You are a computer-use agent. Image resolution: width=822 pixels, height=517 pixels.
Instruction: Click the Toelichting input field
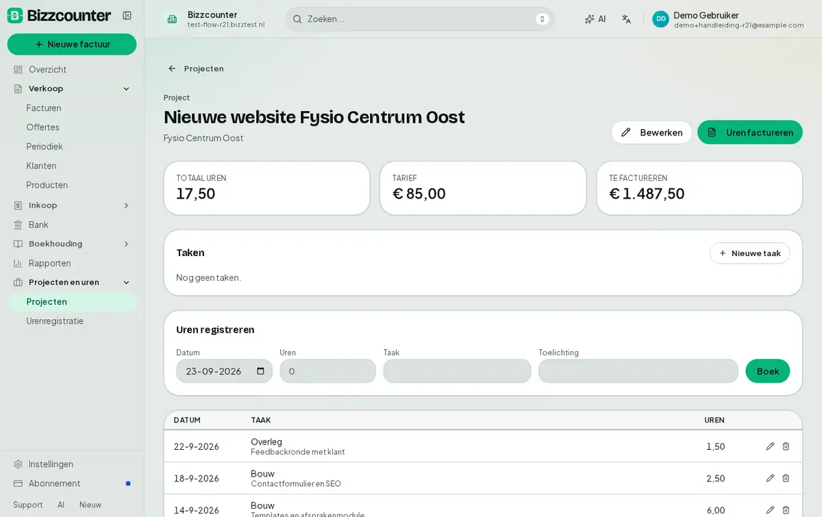(638, 371)
